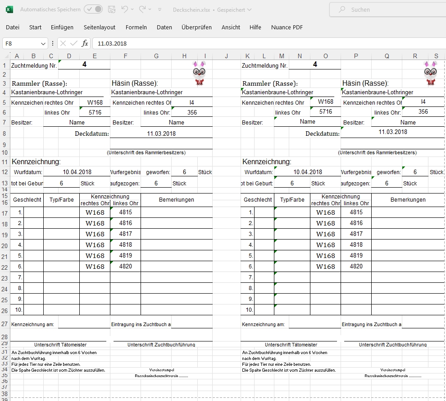Select the Daten tab
The width and height of the screenshot is (446, 401).
coord(164,28)
